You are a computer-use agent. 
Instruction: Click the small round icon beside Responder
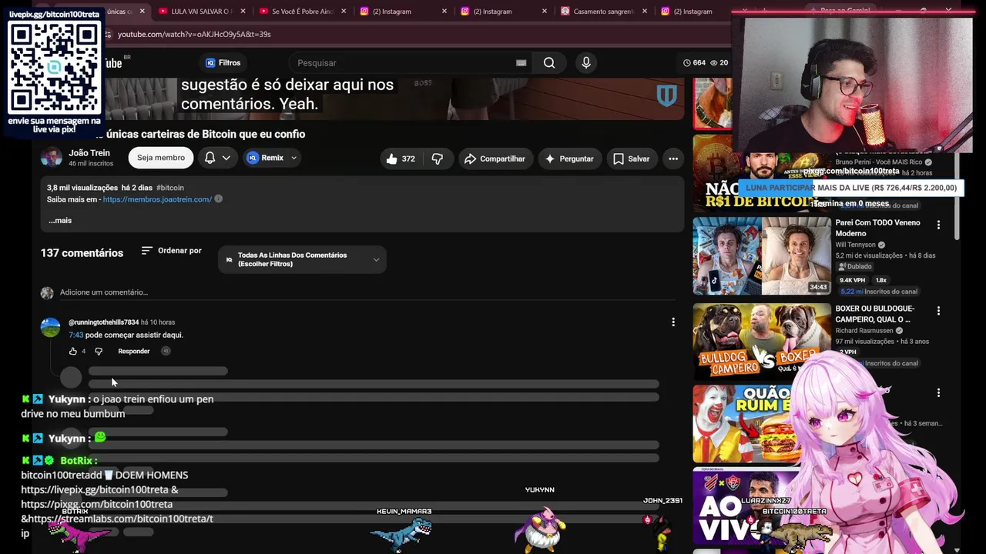click(x=166, y=352)
